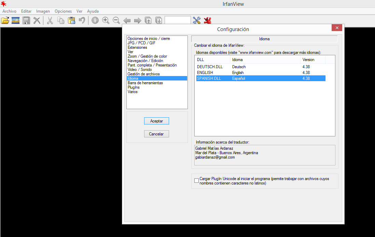Click the next page icon

pos(159,20)
